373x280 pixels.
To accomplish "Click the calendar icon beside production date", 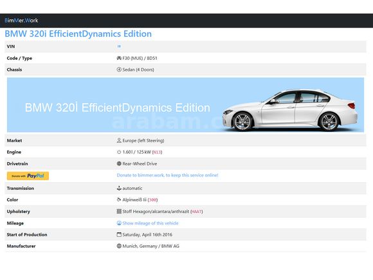I will (x=119, y=234).
